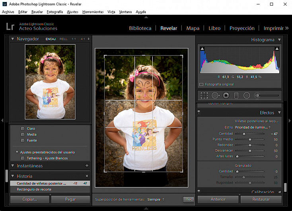Clear the Historia panel with X
Viewport: 292px width, 211px height.
click(x=87, y=176)
